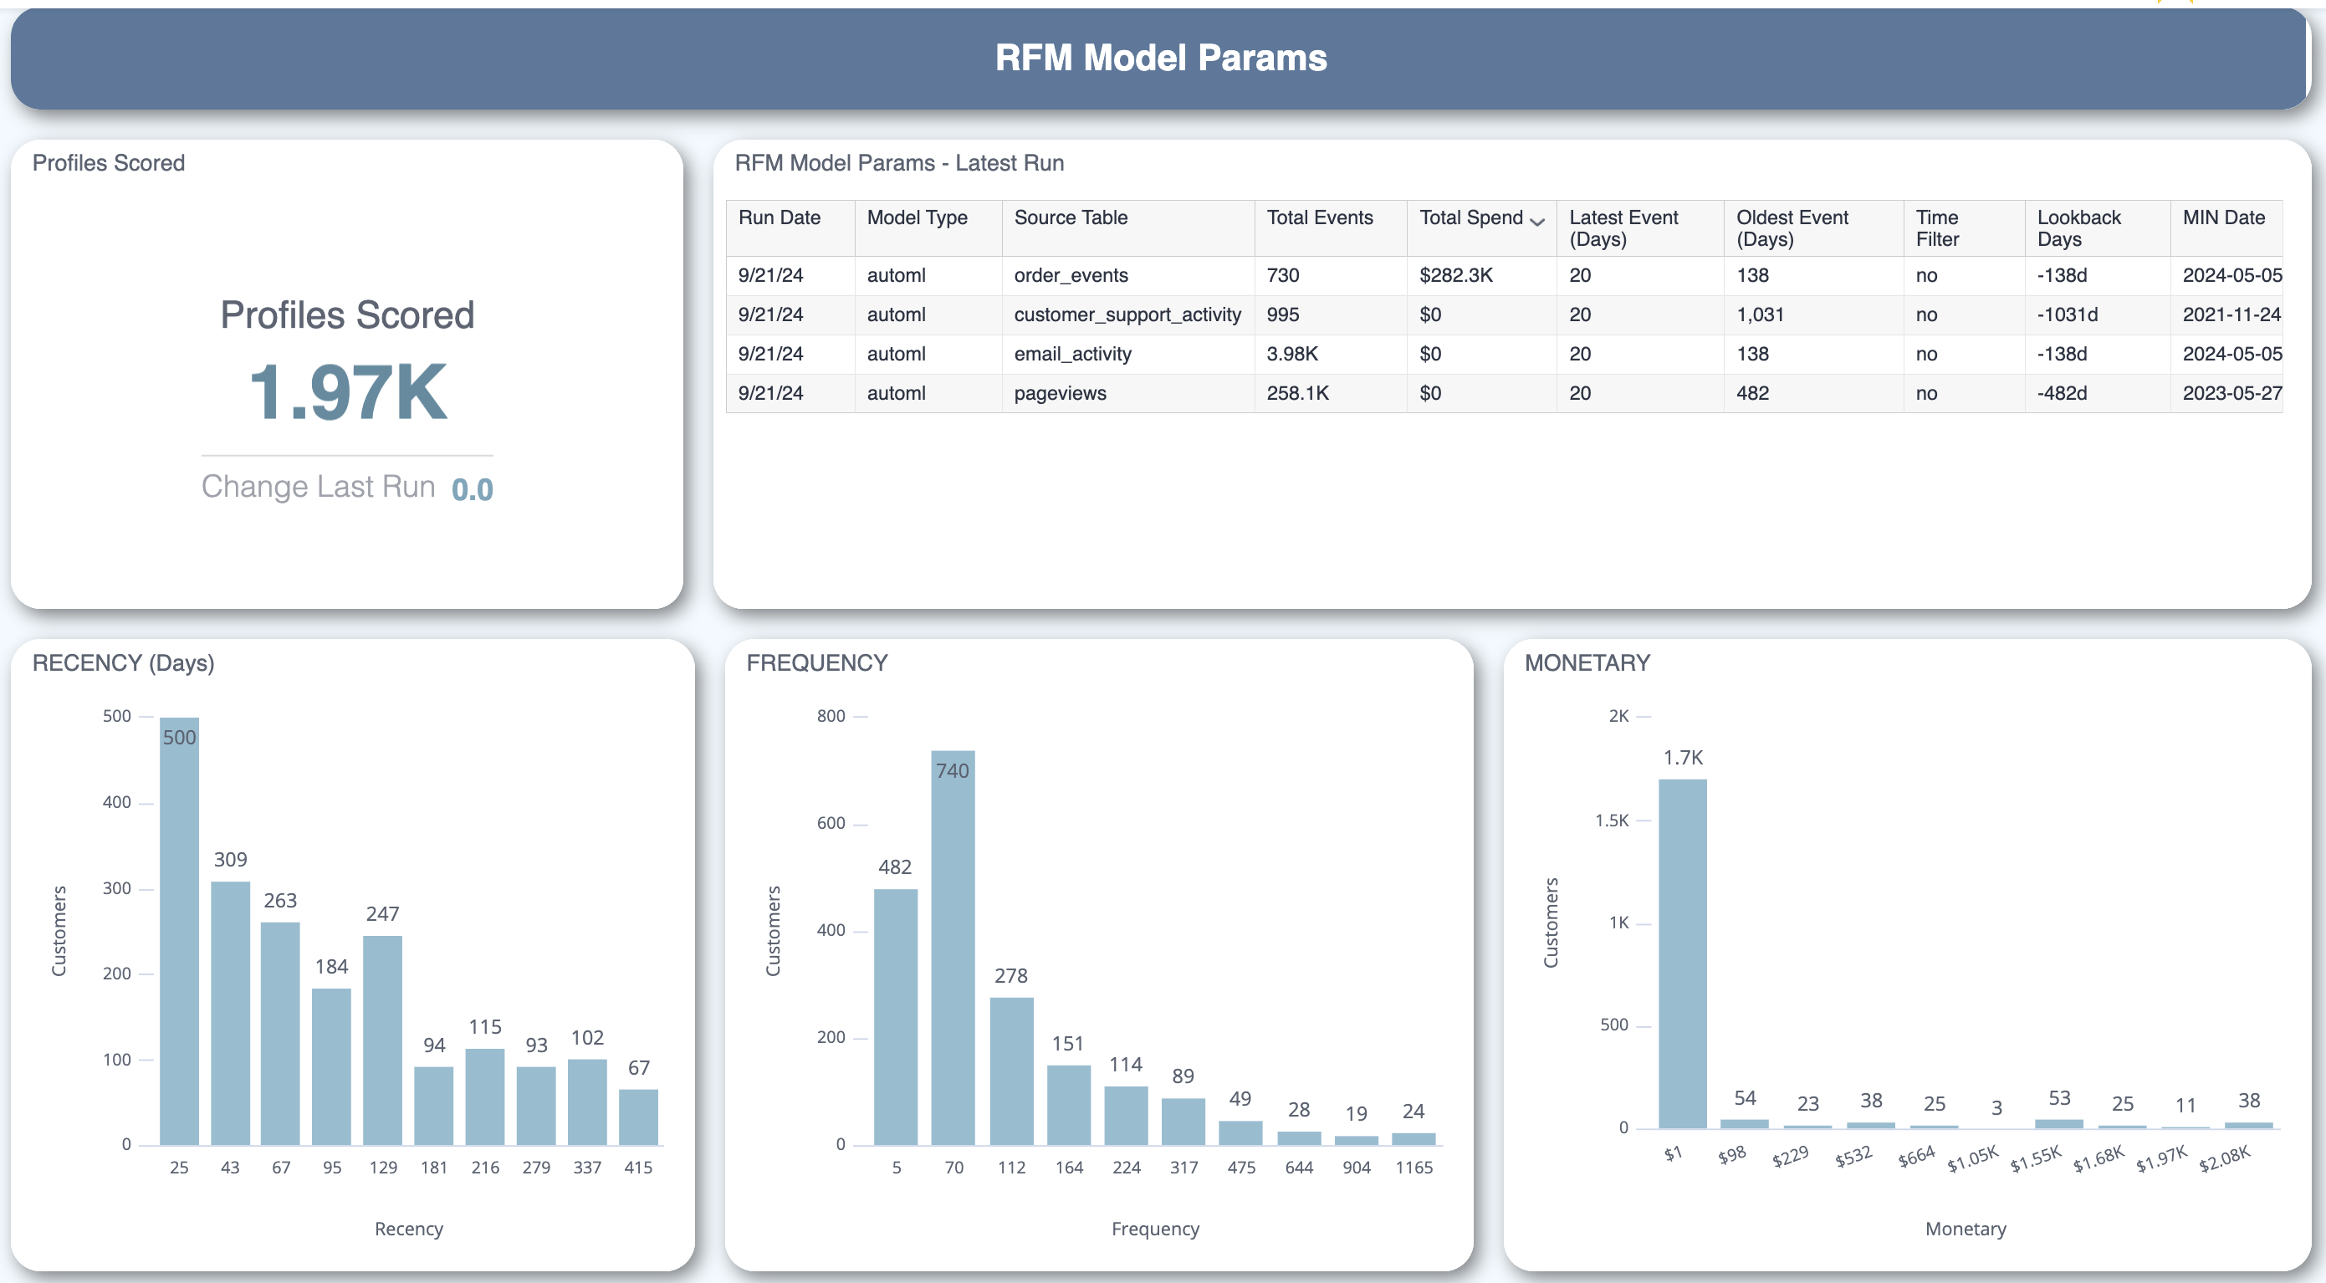The width and height of the screenshot is (2326, 1283).
Task: Select the Model Type column header
Action: (917, 217)
